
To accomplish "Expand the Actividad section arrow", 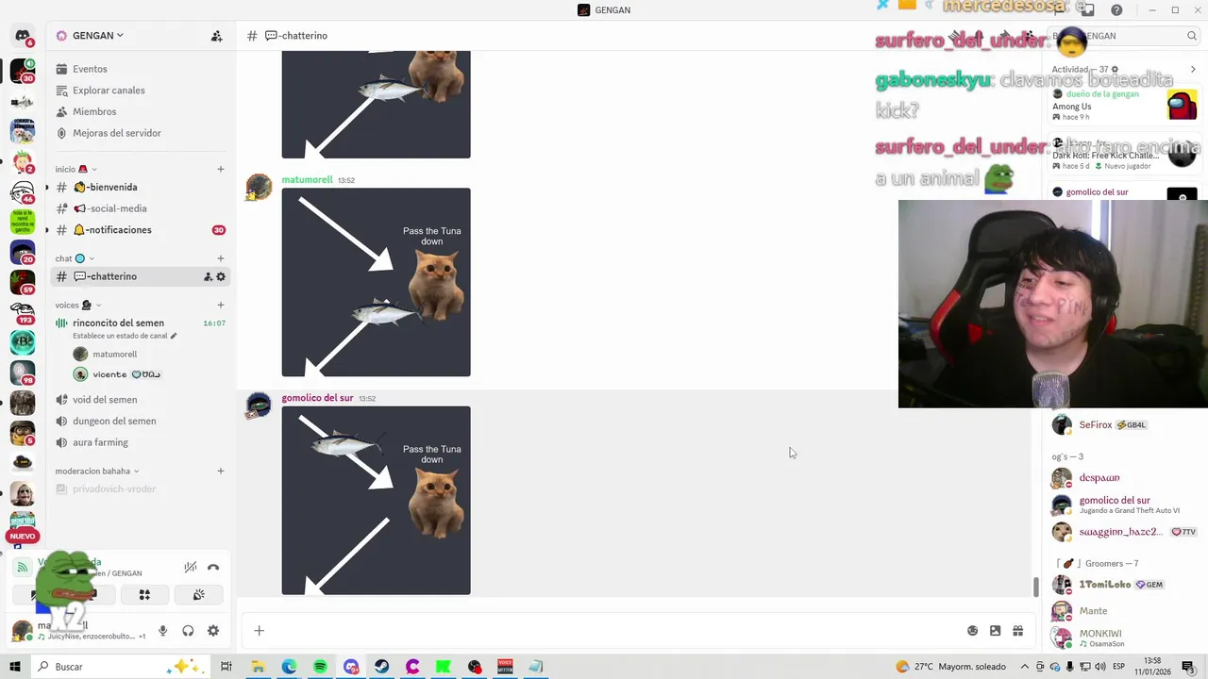I will [1192, 69].
